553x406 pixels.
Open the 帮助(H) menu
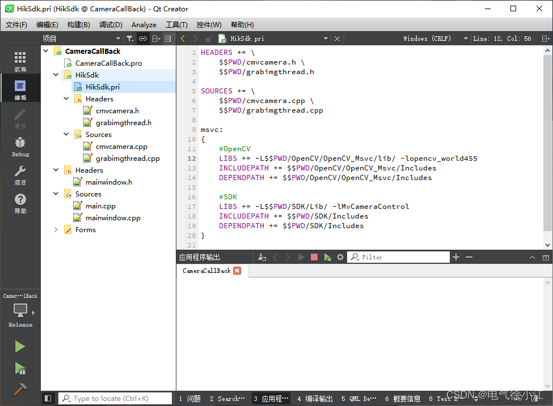pos(242,25)
